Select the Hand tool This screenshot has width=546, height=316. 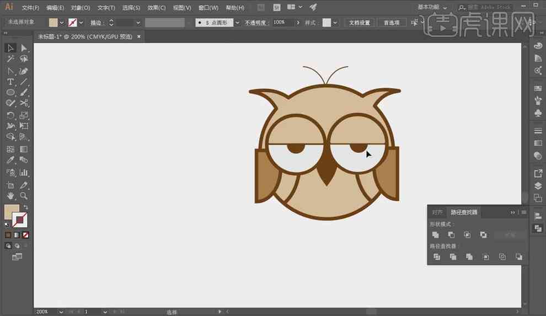click(x=10, y=196)
